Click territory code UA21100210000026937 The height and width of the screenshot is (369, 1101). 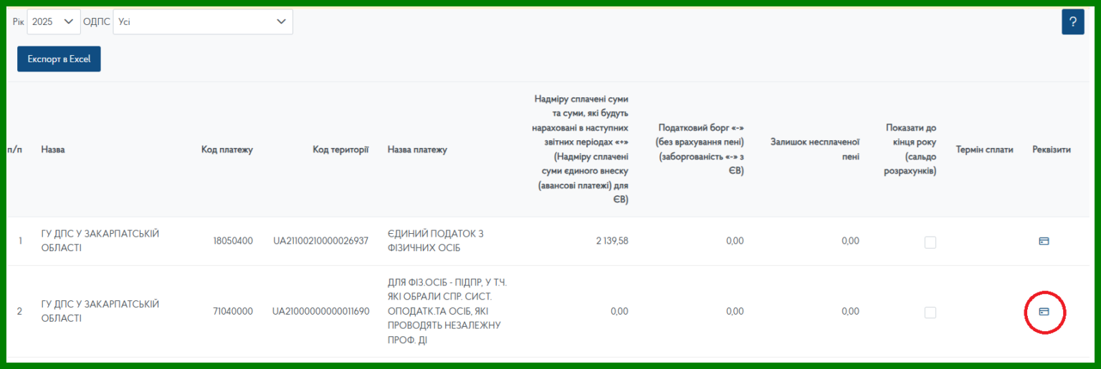(x=321, y=241)
